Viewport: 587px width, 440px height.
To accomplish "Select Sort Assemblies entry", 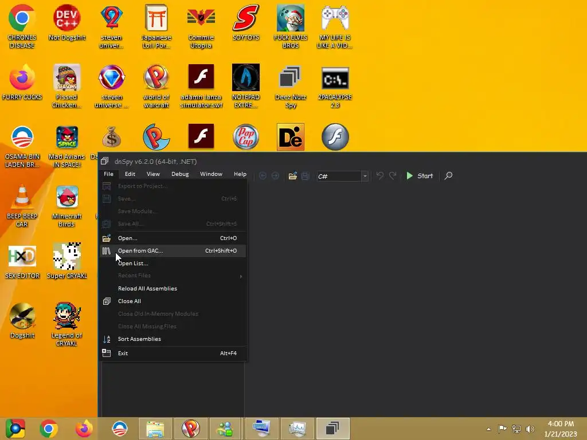I will click(x=173, y=339).
